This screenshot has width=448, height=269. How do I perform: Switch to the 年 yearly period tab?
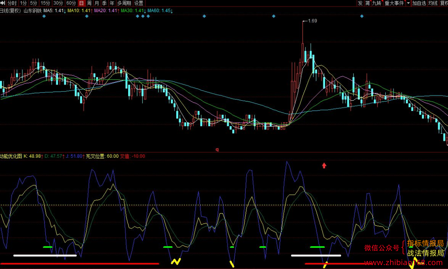(112, 3)
